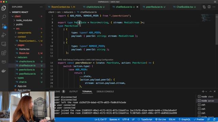Collapse the types folder
Screen dimensions: 218x122
click(x=20, y=78)
